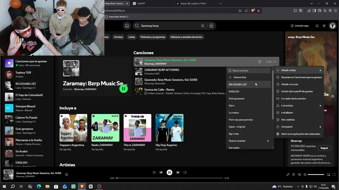Toggle liked plus beside now-playing title
Viewport: 339px width, 190px height.
(66, 174)
